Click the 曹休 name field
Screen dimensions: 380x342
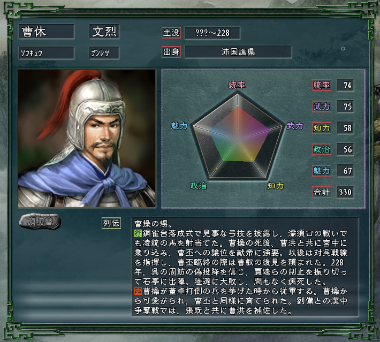click(x=47, y=32)
